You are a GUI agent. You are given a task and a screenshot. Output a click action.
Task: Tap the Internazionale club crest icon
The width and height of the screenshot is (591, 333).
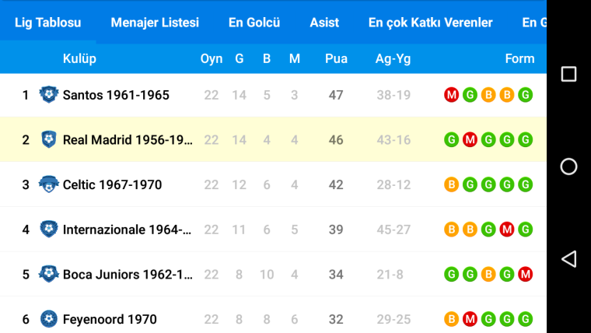point(49,229)
